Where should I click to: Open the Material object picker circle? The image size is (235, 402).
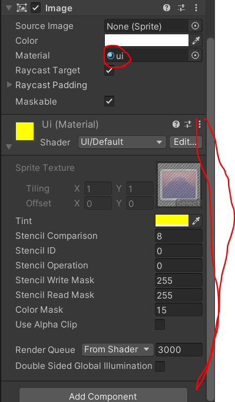195,56
